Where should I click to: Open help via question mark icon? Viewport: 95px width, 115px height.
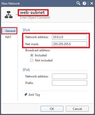(x=84, y=4)
